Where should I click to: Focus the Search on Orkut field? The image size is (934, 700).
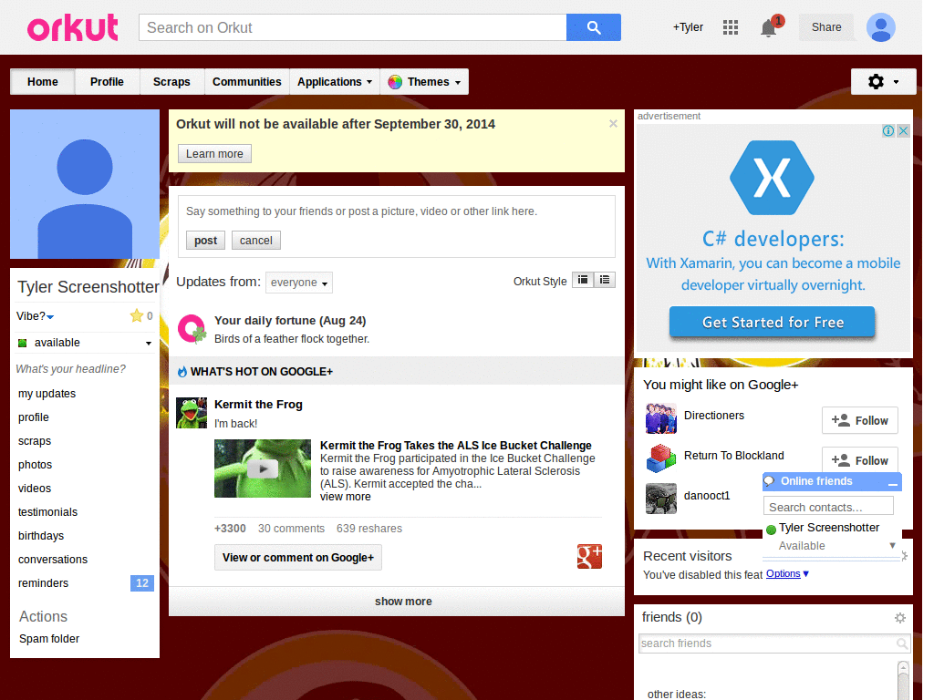pos(353,27)
